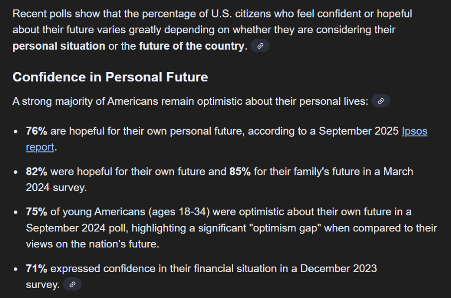Open the source link icon beside "personal lives:"

[381, 101]
